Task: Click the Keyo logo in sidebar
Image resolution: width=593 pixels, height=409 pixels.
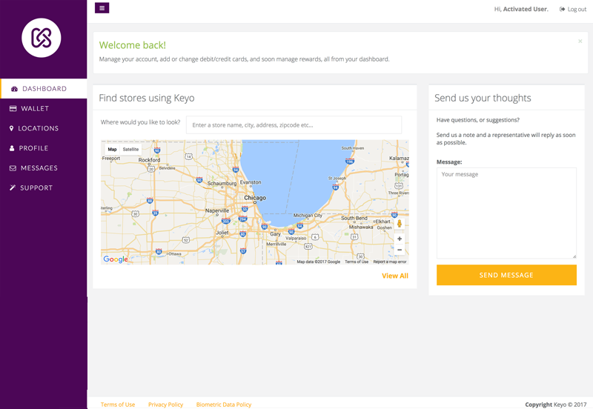Action: coord(42,38)
